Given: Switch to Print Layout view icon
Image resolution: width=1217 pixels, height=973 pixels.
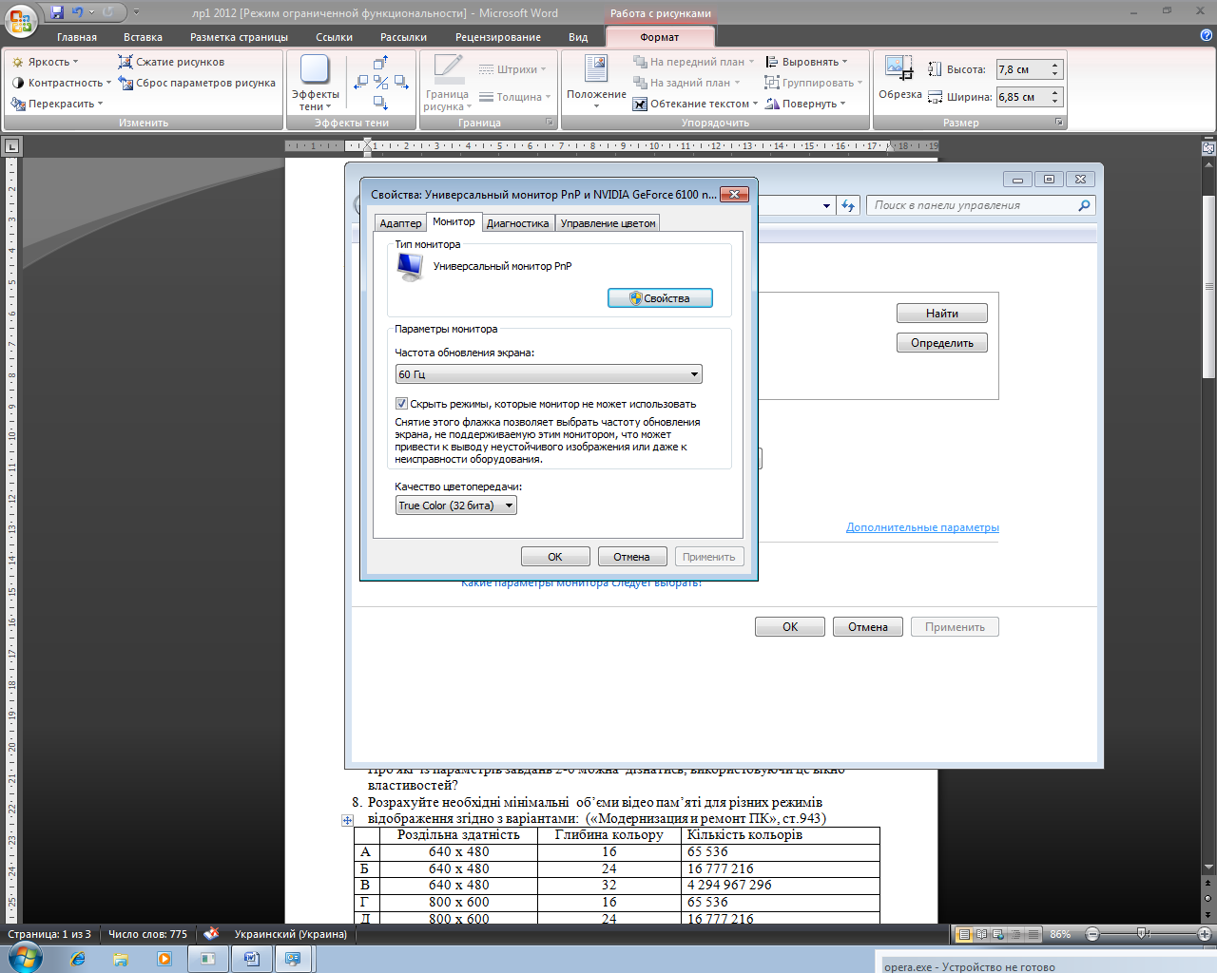Looking at the screenshot, I should 964,935.
